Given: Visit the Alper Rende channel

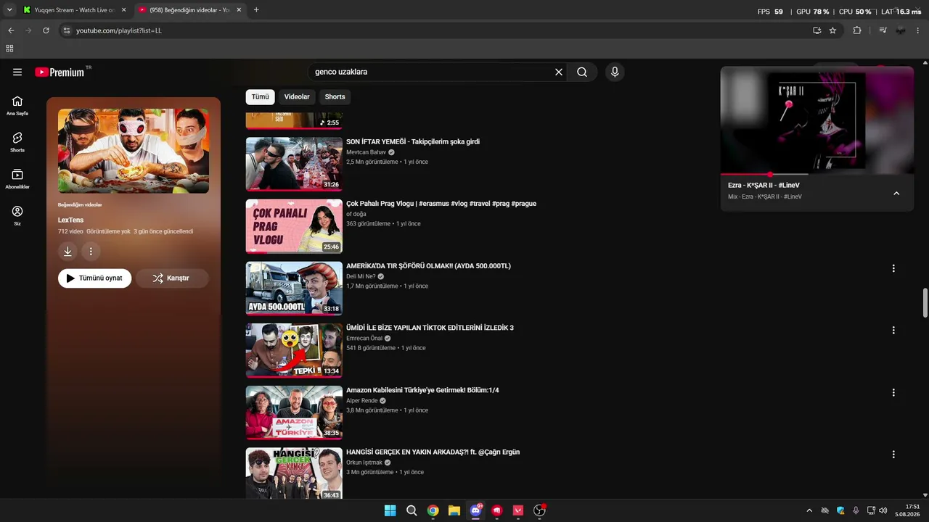Looking at the screenshot, I should 361,401.
